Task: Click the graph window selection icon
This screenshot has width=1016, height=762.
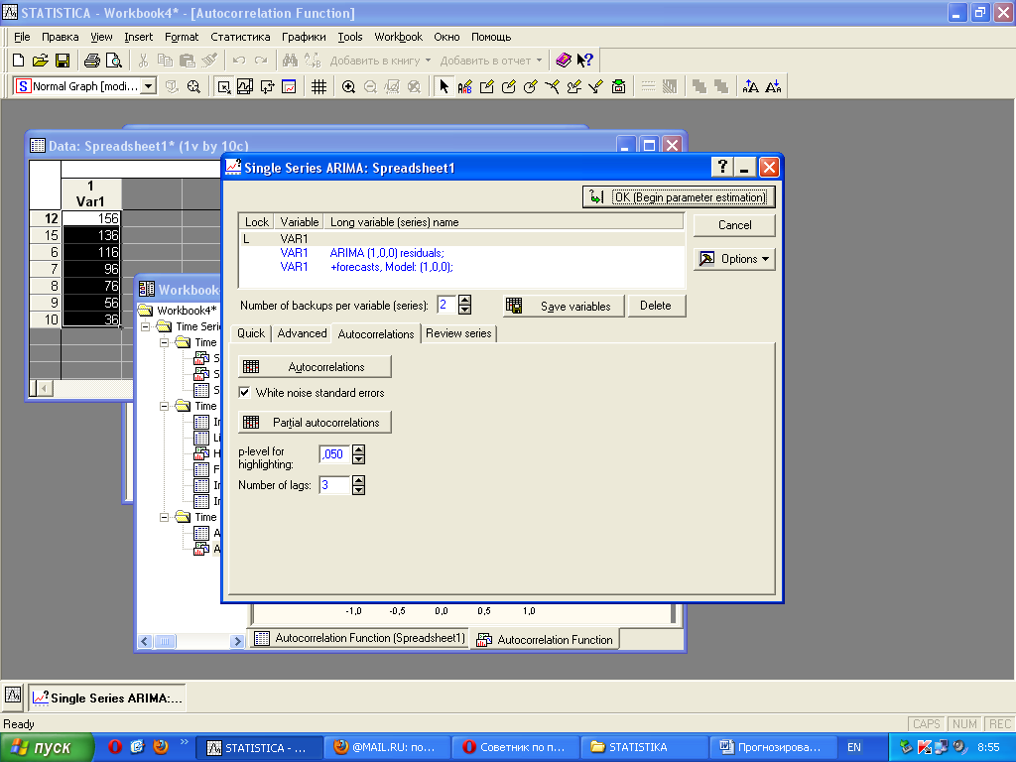Action: point(224,87)
